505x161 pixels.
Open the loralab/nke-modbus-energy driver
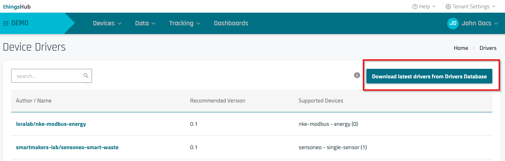51,124
